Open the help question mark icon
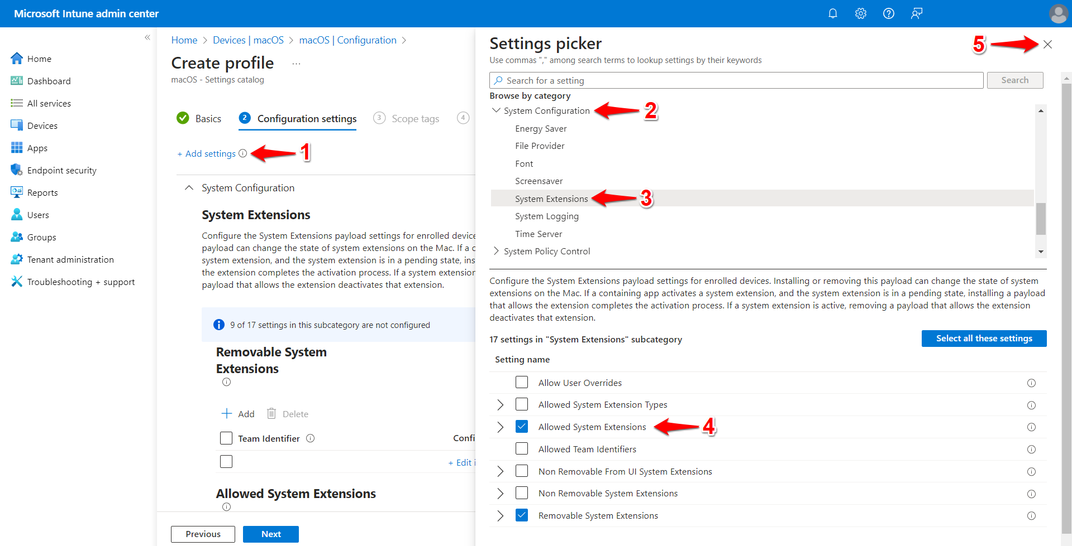Viewport: 1072px width, 546px height. click(x=888, y=13)
